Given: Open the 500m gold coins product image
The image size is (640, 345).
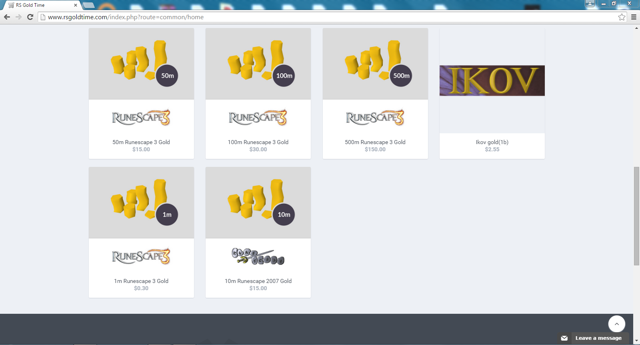Looking at the screenshot, I should 375,64.
